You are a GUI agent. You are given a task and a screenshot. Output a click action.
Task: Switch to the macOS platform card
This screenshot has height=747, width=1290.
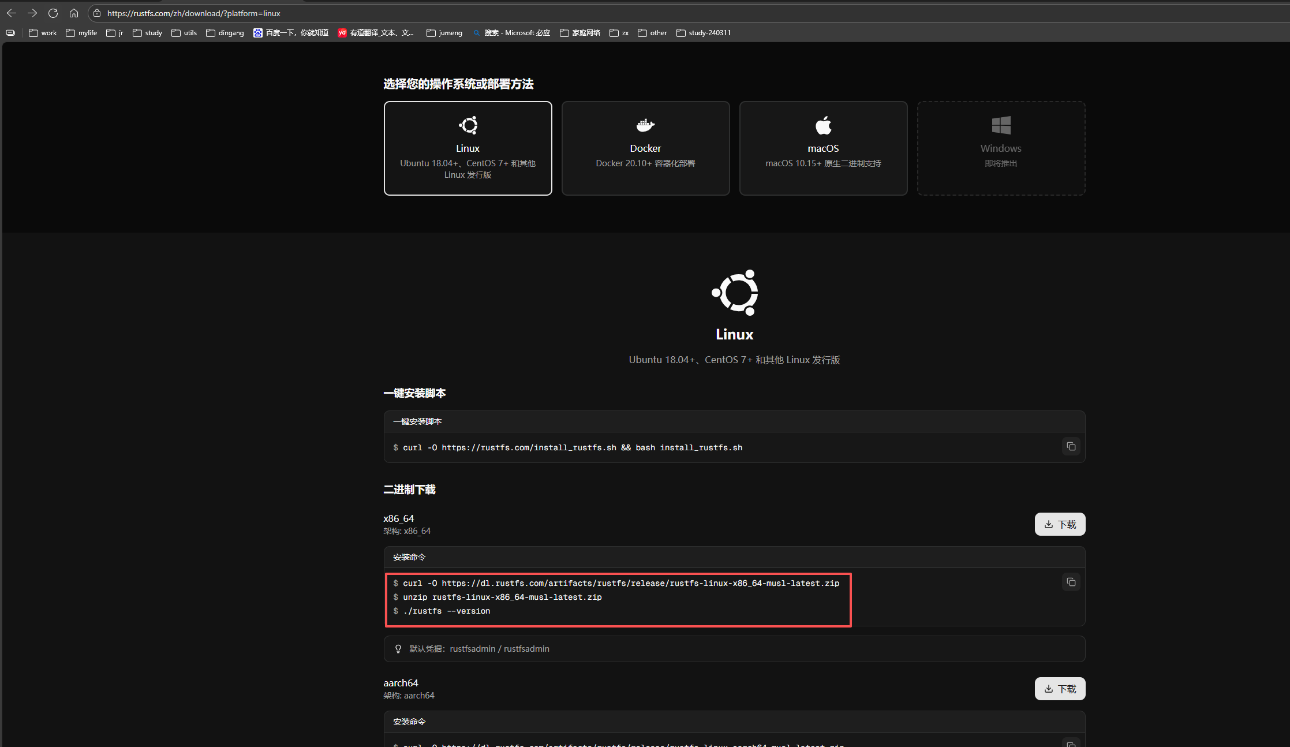[x=823, y=148]
